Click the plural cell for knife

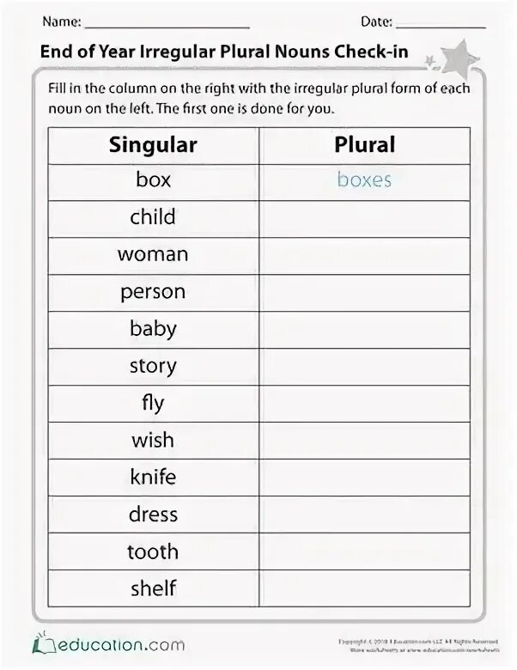click(364, 478)
